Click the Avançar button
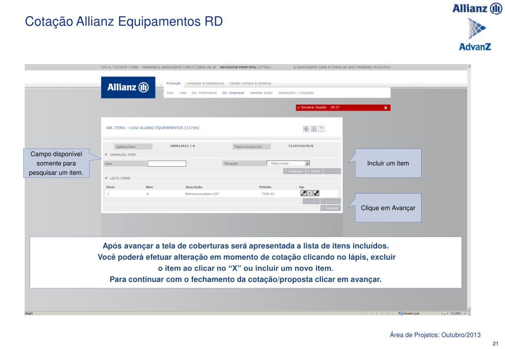This screenshot has width=505, height=349. coord(330,208)
